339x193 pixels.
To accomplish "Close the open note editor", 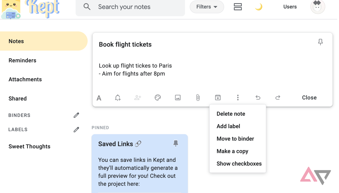I will point(309,97).
